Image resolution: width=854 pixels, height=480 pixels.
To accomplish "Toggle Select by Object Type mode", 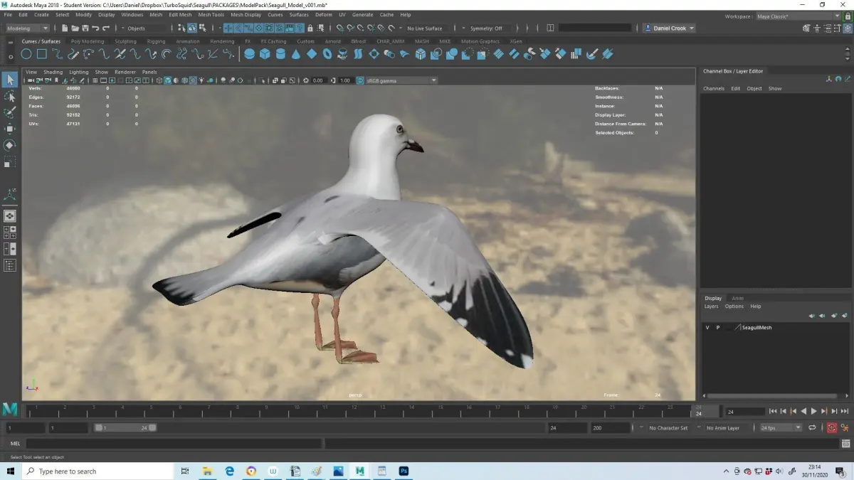I will coord(192,28).
